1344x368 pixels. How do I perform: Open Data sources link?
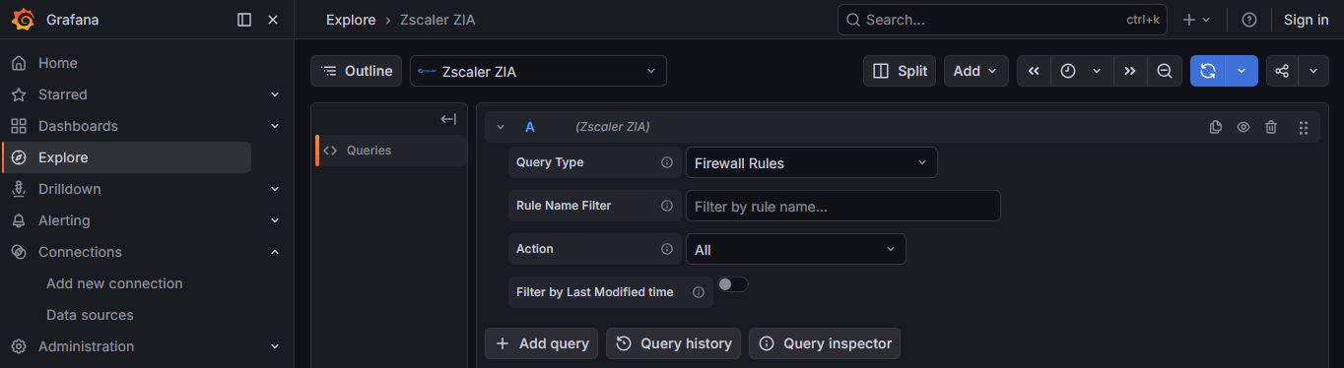pyautogui.click(x=90, y=315)
